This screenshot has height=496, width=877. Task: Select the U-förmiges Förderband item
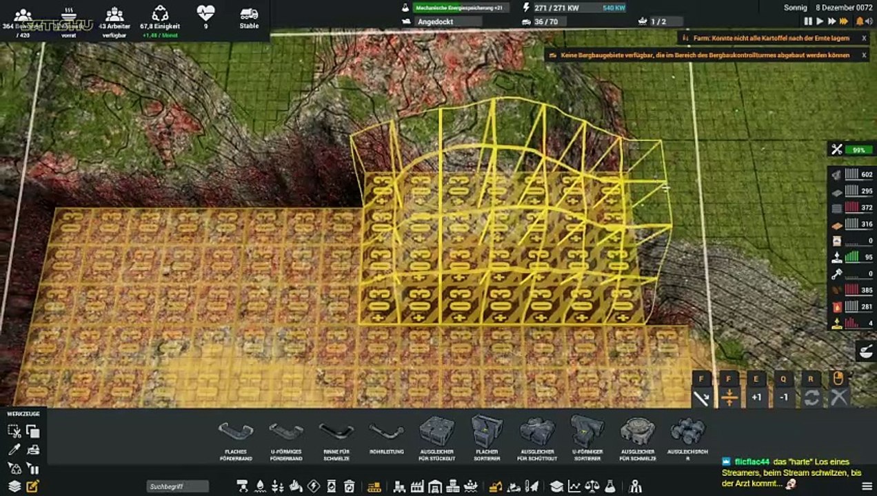click(x=285, y=440)
